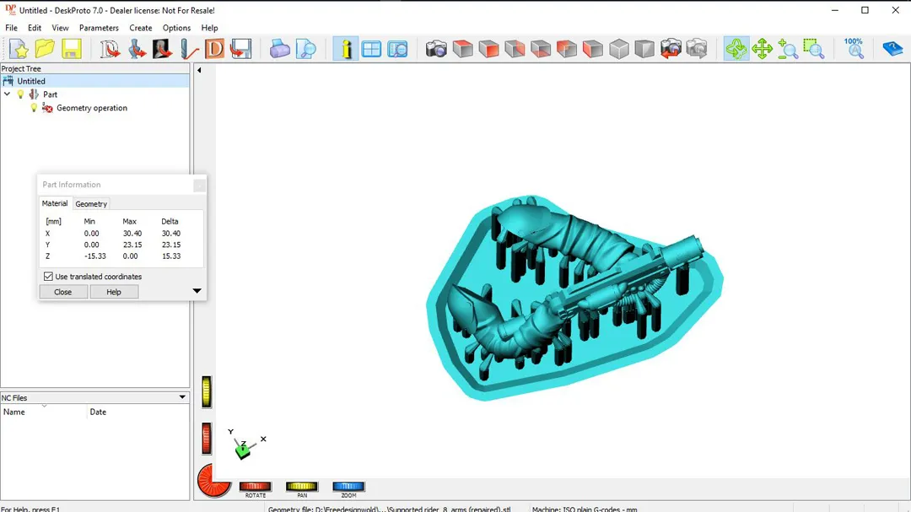Switch to the Material tab
Image resolution: width=911 pixels, height=512 pixels.
(55, 203)
